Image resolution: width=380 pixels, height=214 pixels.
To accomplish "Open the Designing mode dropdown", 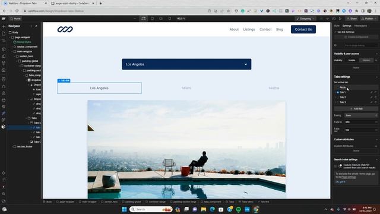I will click(305, 18).
